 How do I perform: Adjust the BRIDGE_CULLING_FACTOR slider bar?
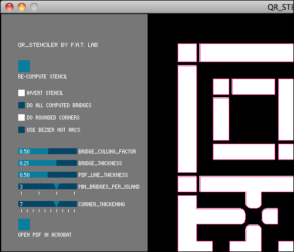(48, 151)
